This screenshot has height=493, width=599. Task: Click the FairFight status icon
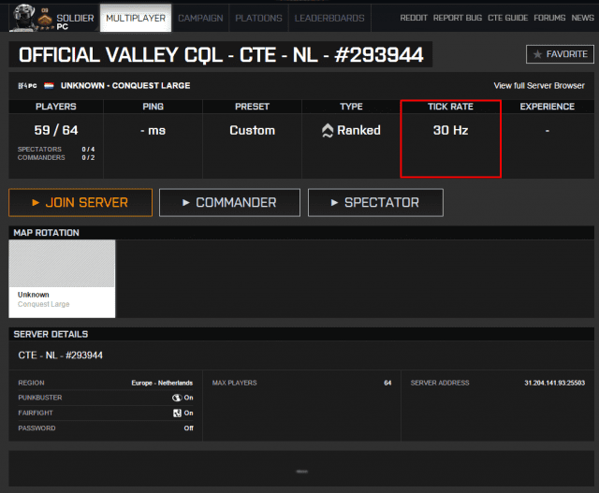176,413
